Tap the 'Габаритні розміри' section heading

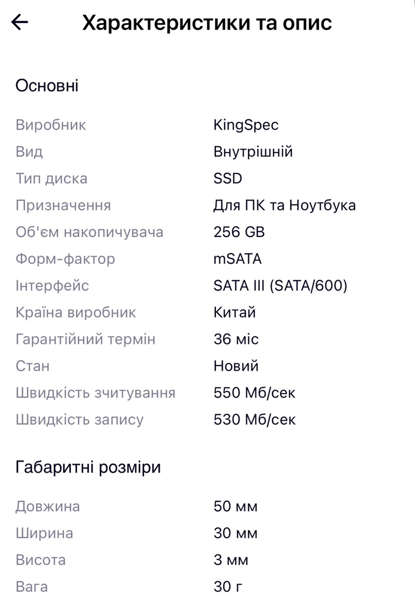coord(88,467)
